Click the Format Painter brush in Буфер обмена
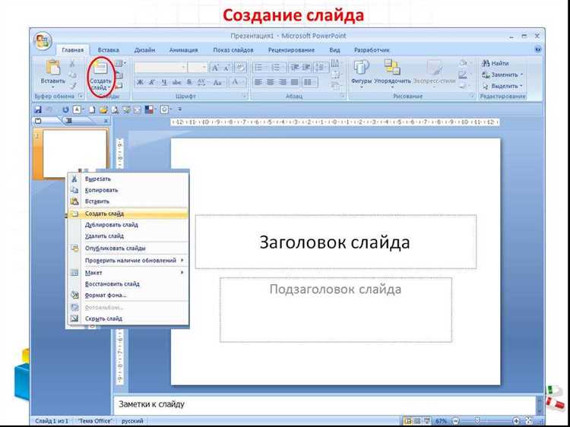570x427 pixels. [73, 86]
